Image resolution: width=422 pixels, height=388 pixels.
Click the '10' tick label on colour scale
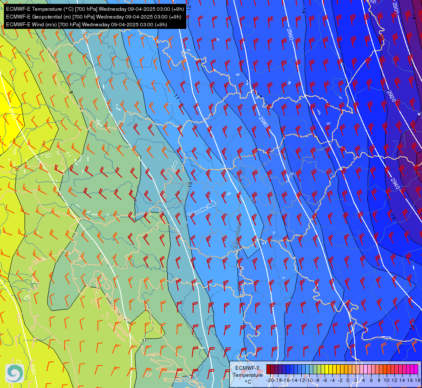point(387,380)
